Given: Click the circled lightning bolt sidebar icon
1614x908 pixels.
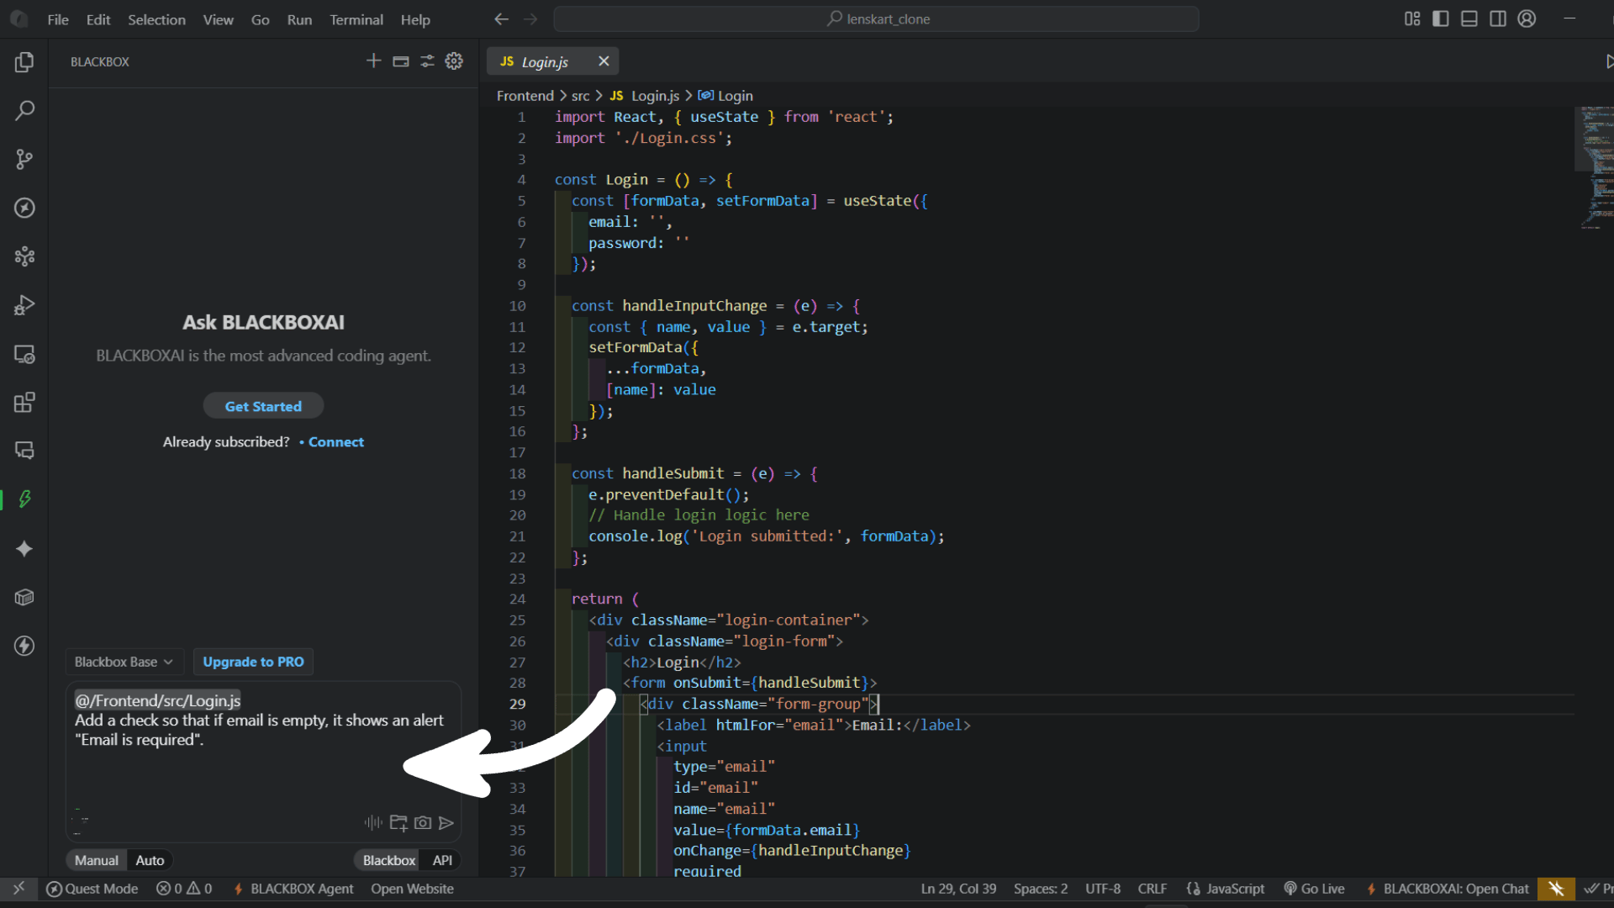Looking at the screenshot, I should [x=24, y=646].
